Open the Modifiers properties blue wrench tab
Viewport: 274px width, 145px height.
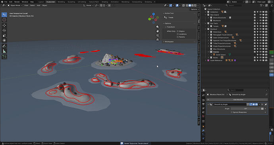(x=203, y=130)
